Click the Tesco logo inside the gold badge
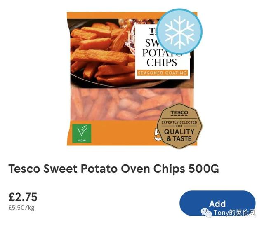Image resolution: width=264 pixels, height=225 pixels. click(x=179, y=113)
